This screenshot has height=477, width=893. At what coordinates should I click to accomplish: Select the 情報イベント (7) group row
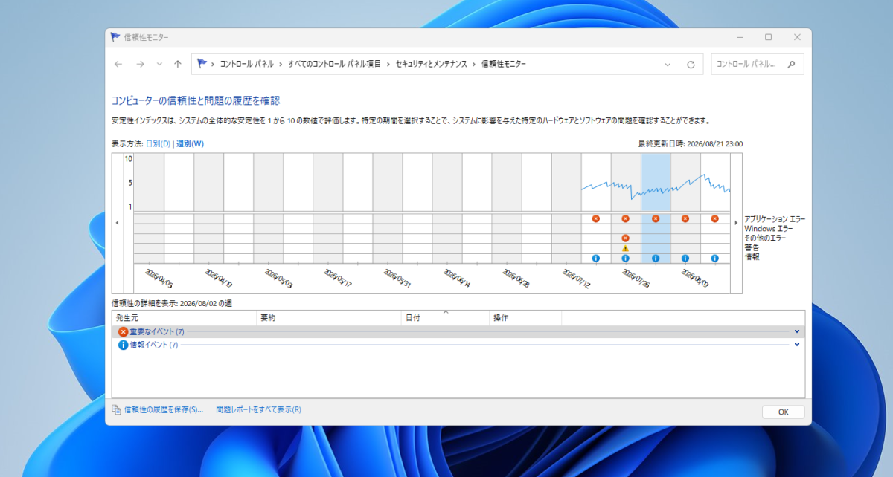(458, 345)
